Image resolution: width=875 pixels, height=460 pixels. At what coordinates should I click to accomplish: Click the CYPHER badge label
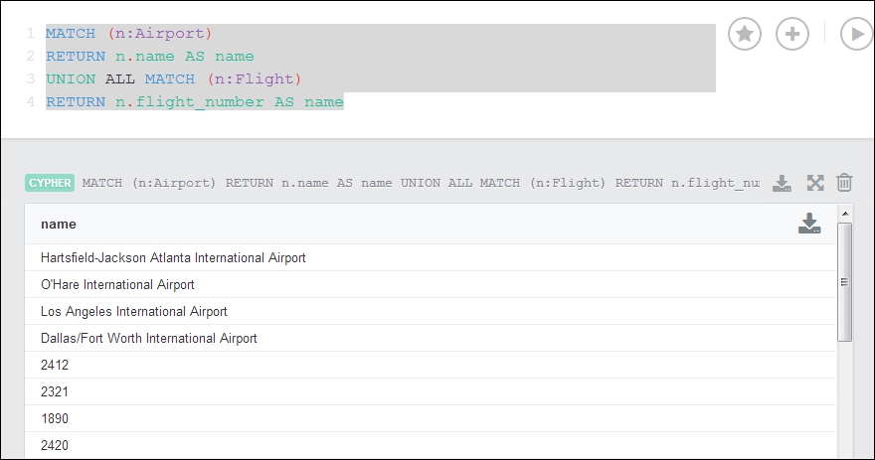click(x=50, y=183)
